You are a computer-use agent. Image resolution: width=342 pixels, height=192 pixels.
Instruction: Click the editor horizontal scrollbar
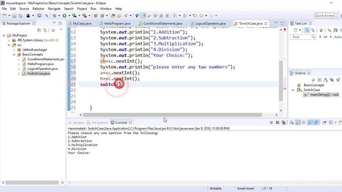(x=172, y=115)
